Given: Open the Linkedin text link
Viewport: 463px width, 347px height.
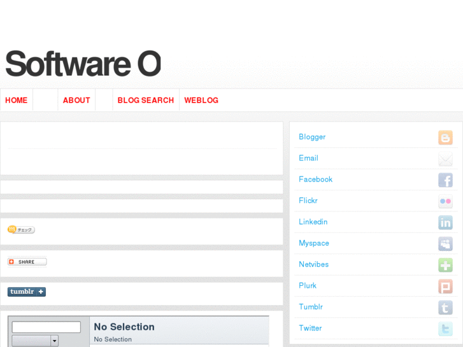Looking at the screenshot, I should pyautogui.click(x=313, y=222).
